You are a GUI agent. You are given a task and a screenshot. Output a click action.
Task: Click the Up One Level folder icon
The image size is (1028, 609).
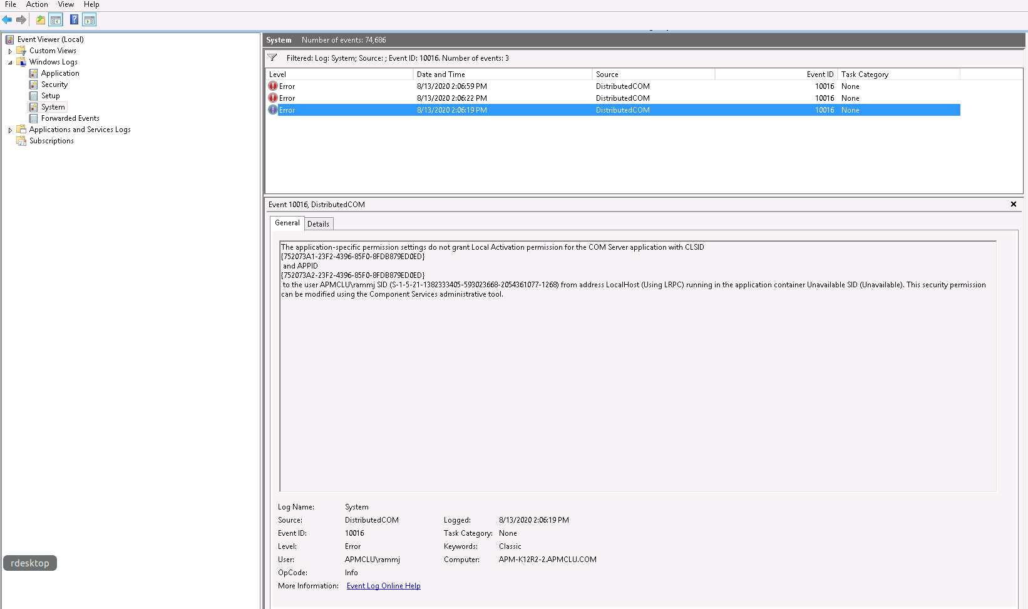(41, 20)
